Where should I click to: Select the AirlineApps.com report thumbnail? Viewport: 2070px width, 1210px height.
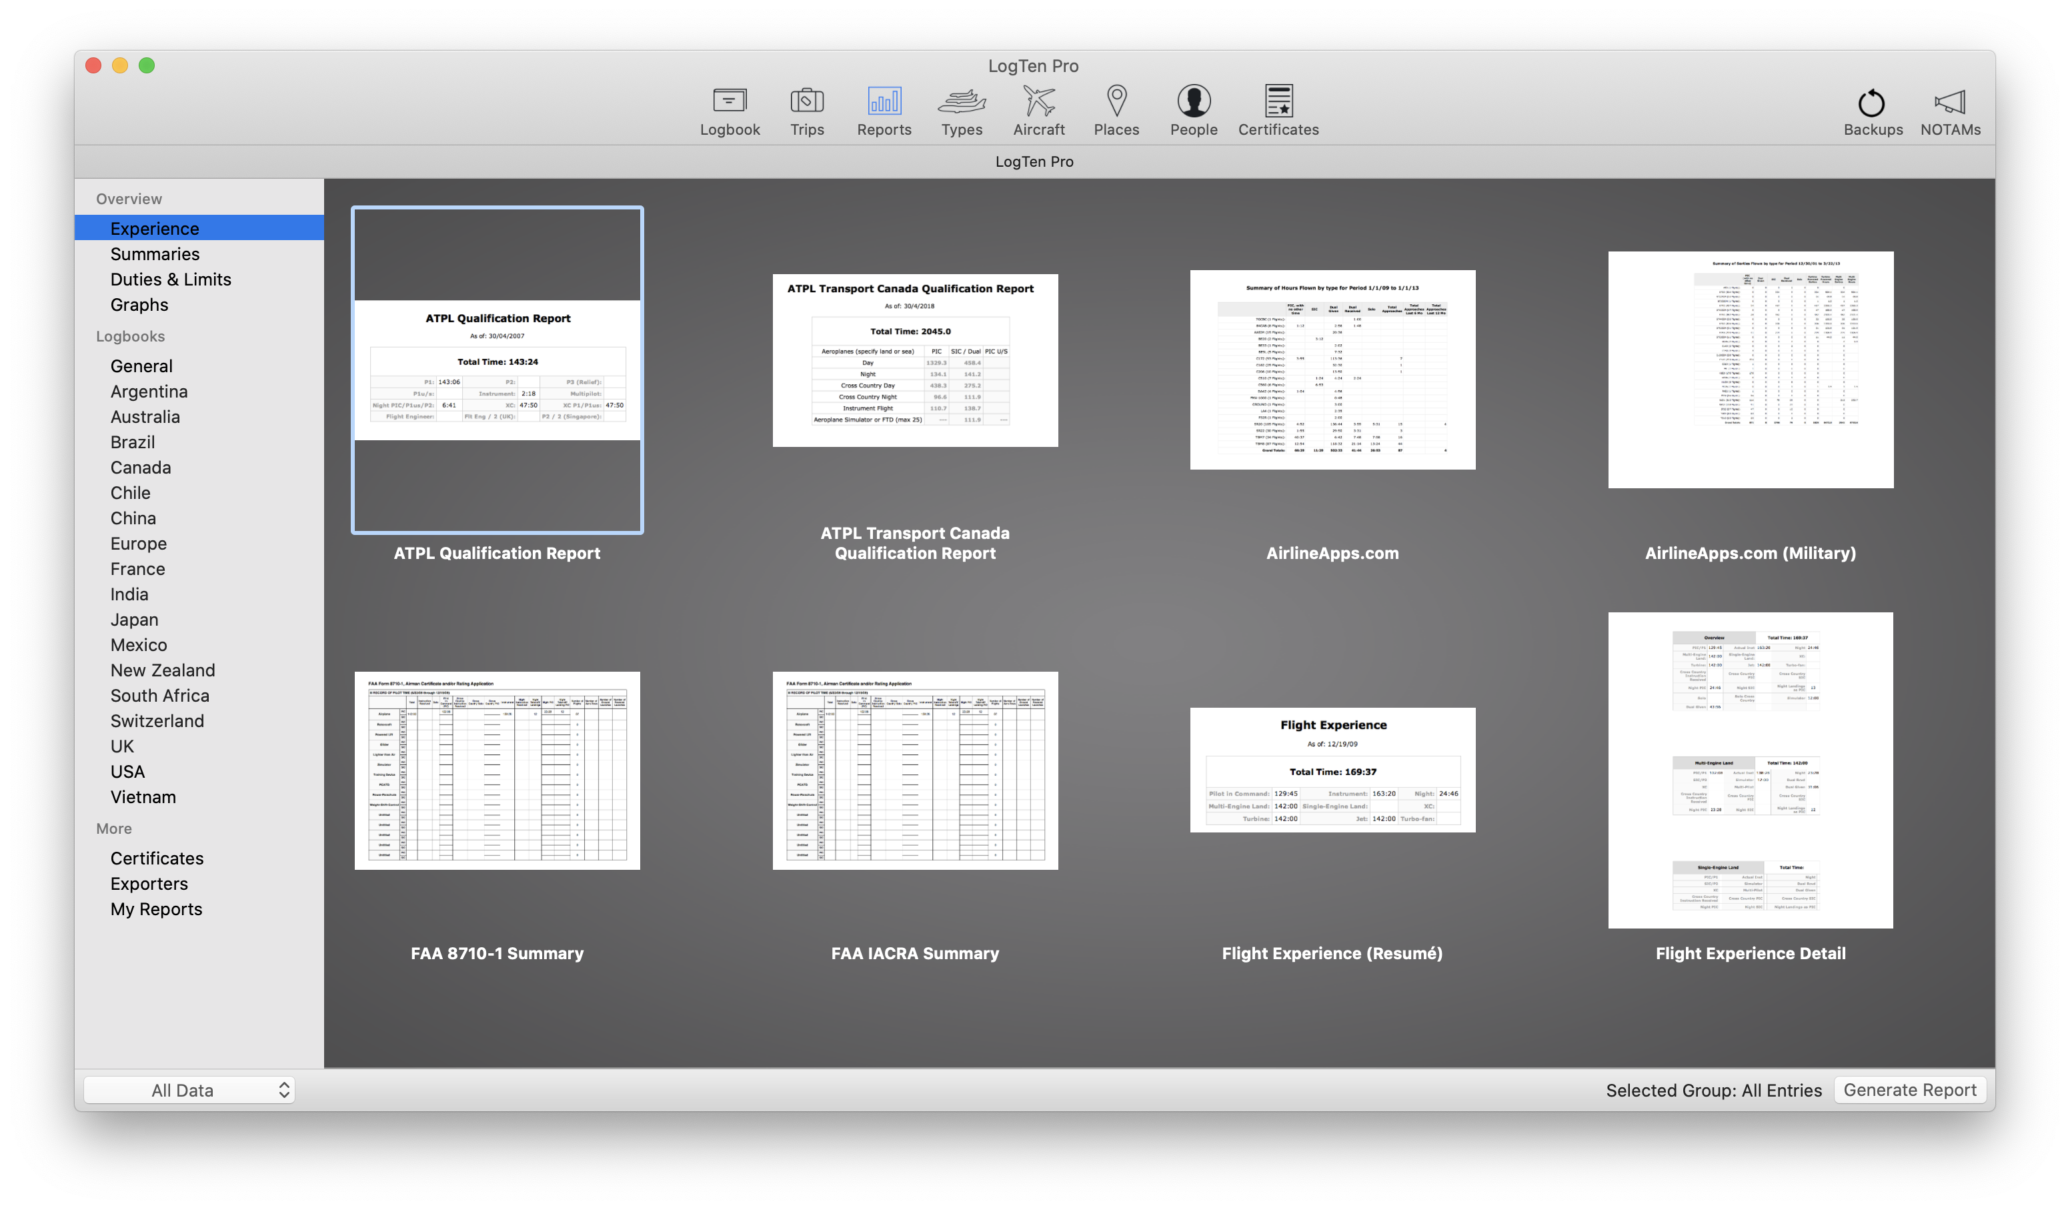pyautogui.click(x=1332, y=370)
